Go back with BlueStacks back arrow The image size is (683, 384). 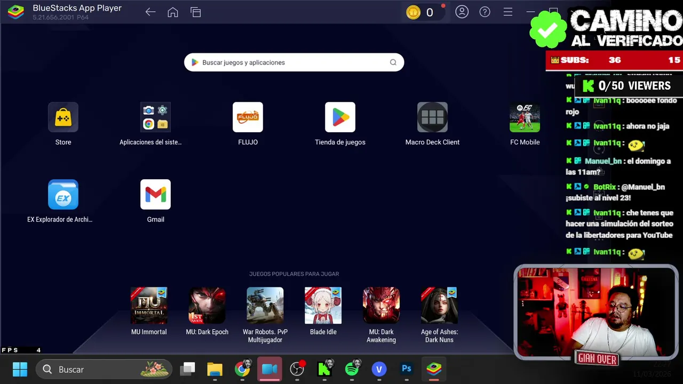tap(150, 12)
